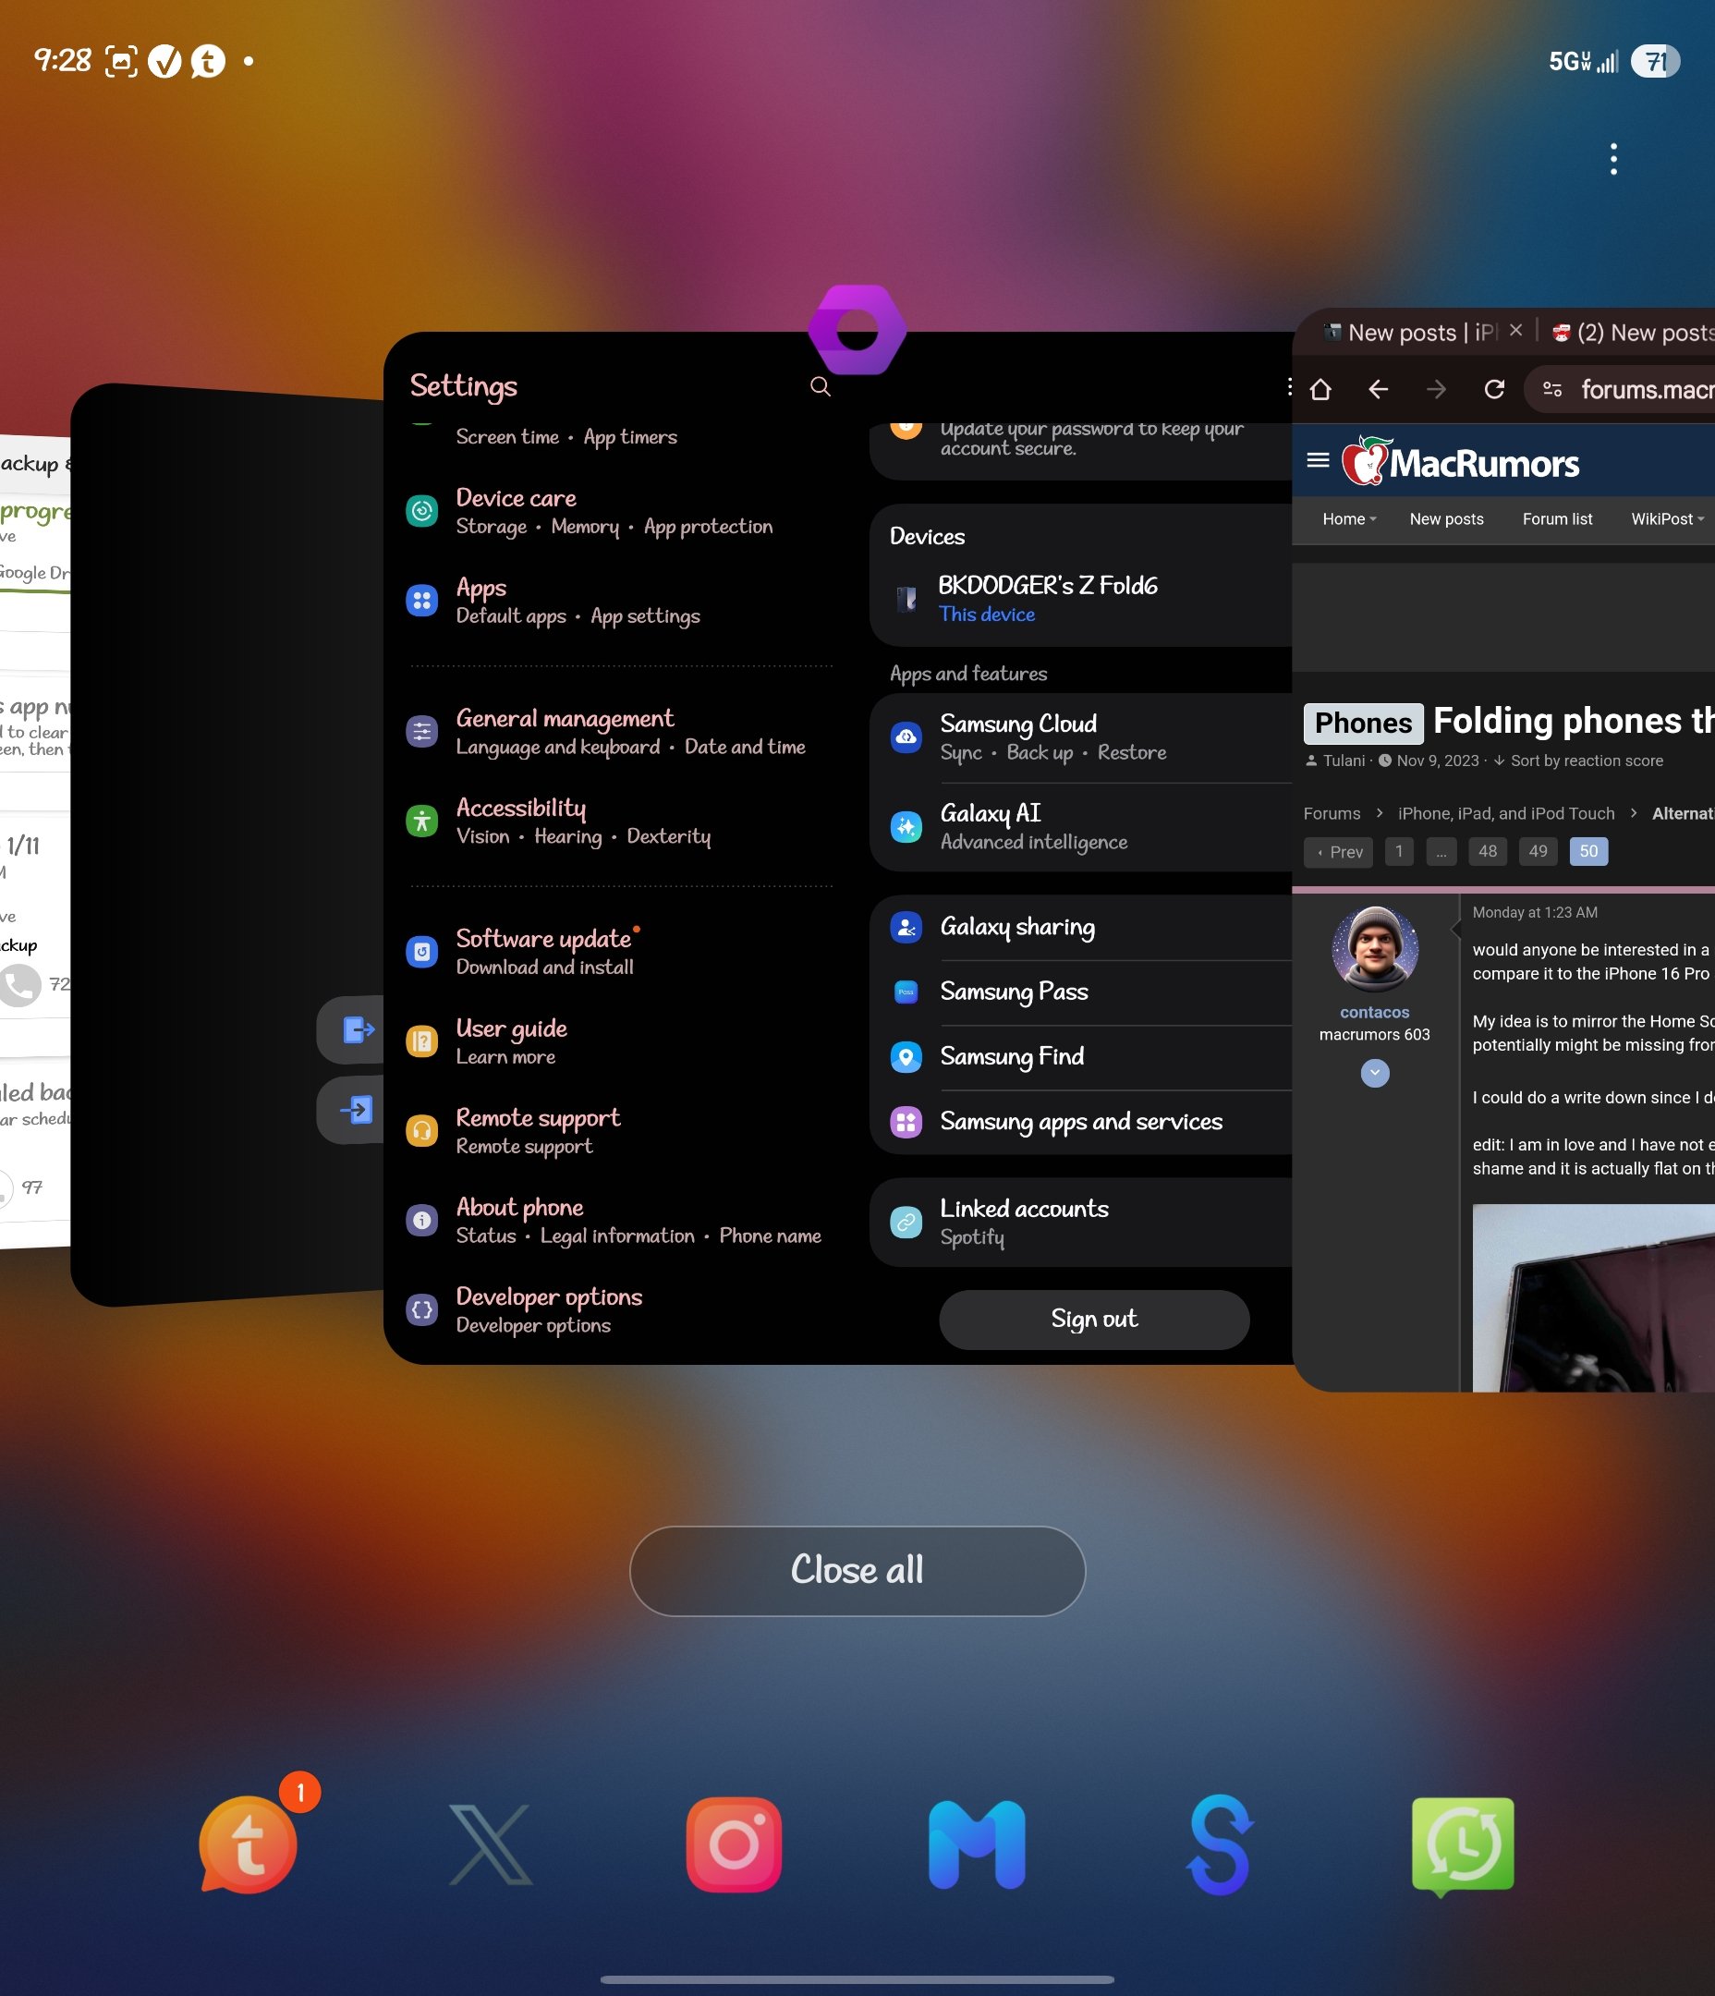Tap the Samsung Pass icon
The image size is (1715, 1996).
click(x=906, y=992)
